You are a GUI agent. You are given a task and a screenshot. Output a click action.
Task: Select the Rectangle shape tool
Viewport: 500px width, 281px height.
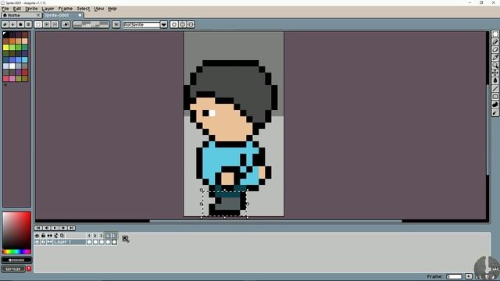[x=495, y=97]
